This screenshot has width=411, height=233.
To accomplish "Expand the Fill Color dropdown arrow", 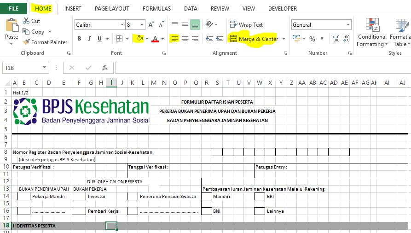I will pyautogui.click(x=147, y=39).
